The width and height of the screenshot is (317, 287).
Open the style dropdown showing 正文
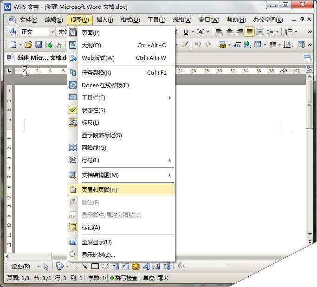52,32
